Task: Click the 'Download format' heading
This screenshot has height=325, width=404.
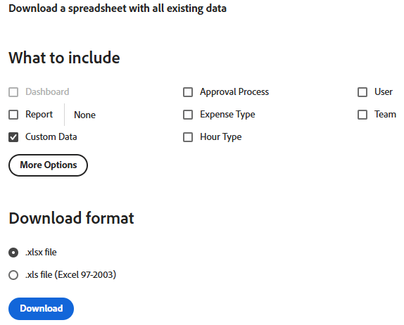Action: (71, 218)
